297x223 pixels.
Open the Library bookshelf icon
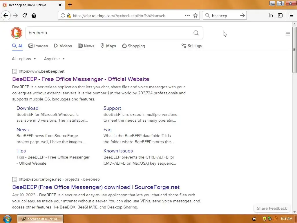(x=271, y=16)
